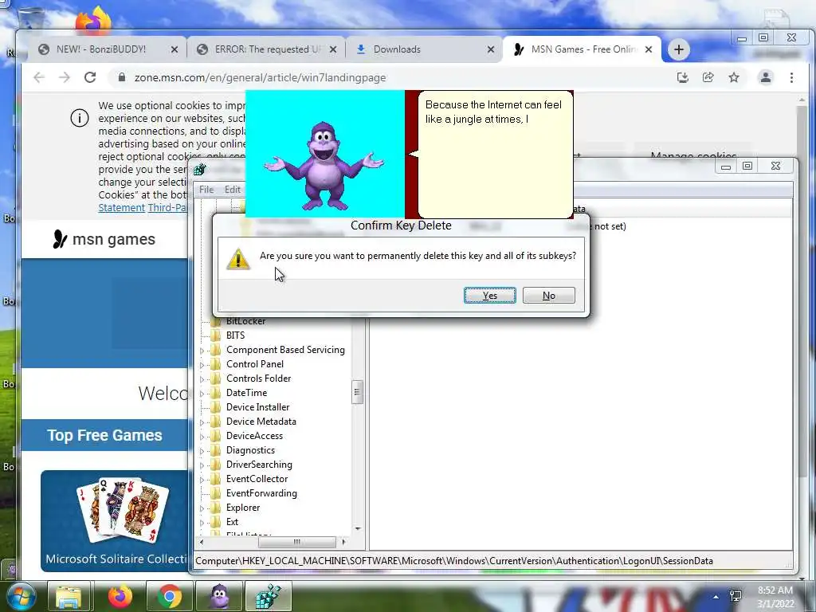Confirm key deletion with Yes button
The width and height of the screenshot is (816, 612).
point(490,295)
